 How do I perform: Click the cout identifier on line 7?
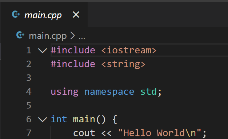point(84,133)
